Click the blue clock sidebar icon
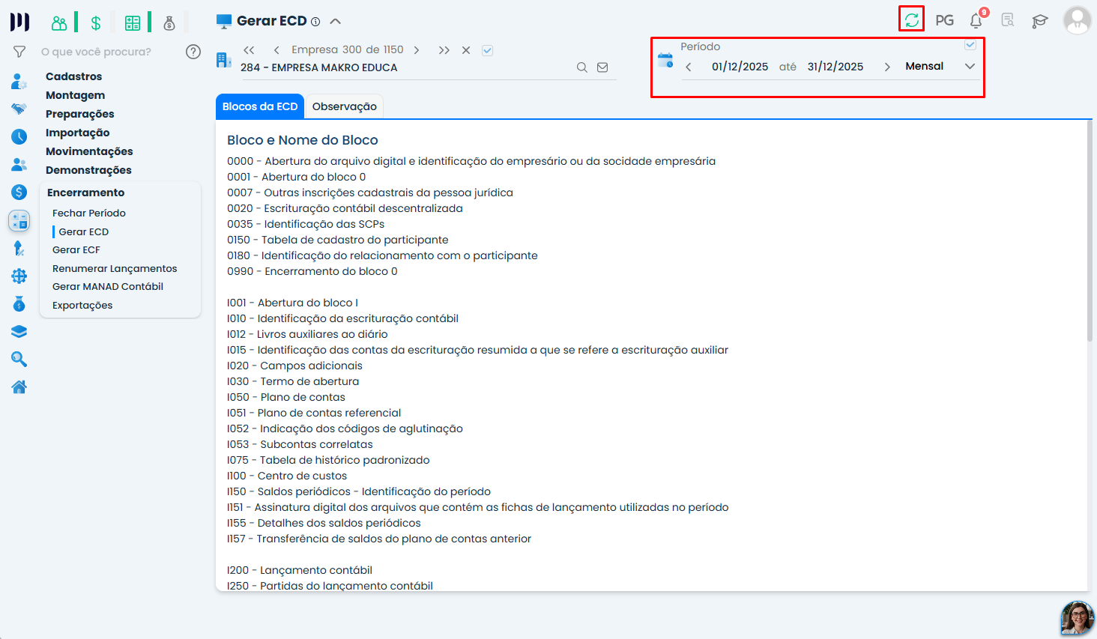 19,136
